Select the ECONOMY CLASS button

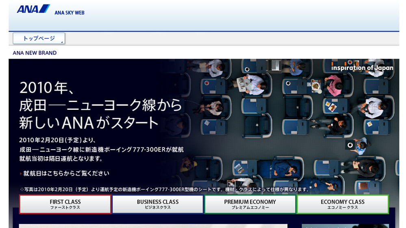pyautogui.click(x=343, y=204)
